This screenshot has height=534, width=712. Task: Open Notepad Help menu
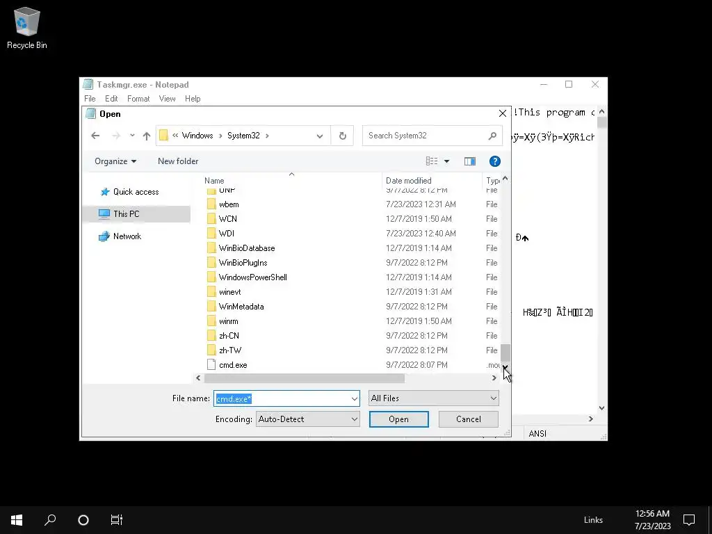(193, 99)
